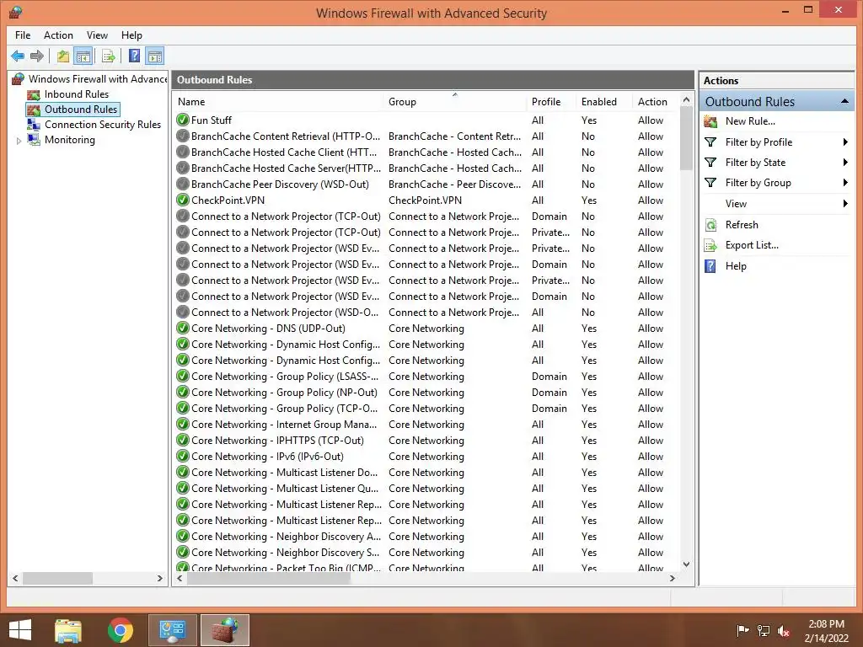Click tree pane scroll right arrow
Screen dimensions: 863x647
(x=159, y=578)
